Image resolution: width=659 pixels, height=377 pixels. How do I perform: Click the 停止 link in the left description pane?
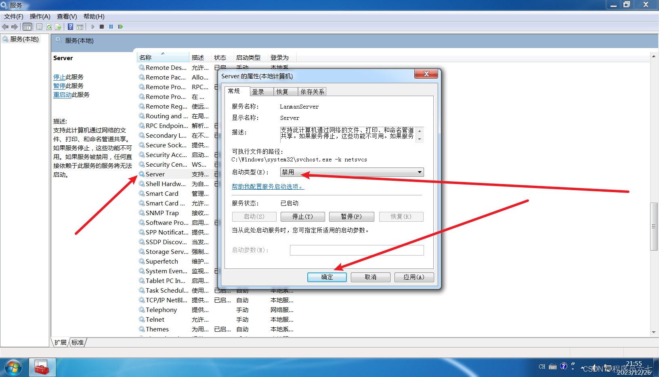pyautogui.click(x=59, y=77)
